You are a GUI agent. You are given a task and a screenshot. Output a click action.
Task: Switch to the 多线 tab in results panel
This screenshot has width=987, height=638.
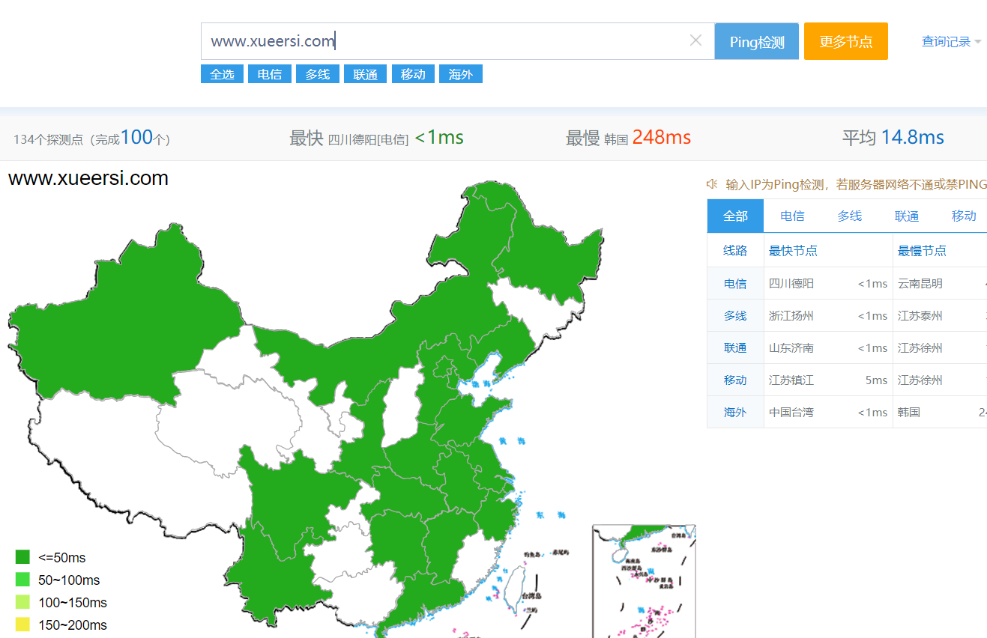849,216
